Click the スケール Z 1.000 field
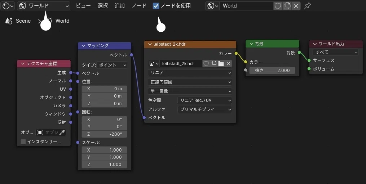Image resolution: width=366 pixels, height=184 pixels. click(104, 165)
